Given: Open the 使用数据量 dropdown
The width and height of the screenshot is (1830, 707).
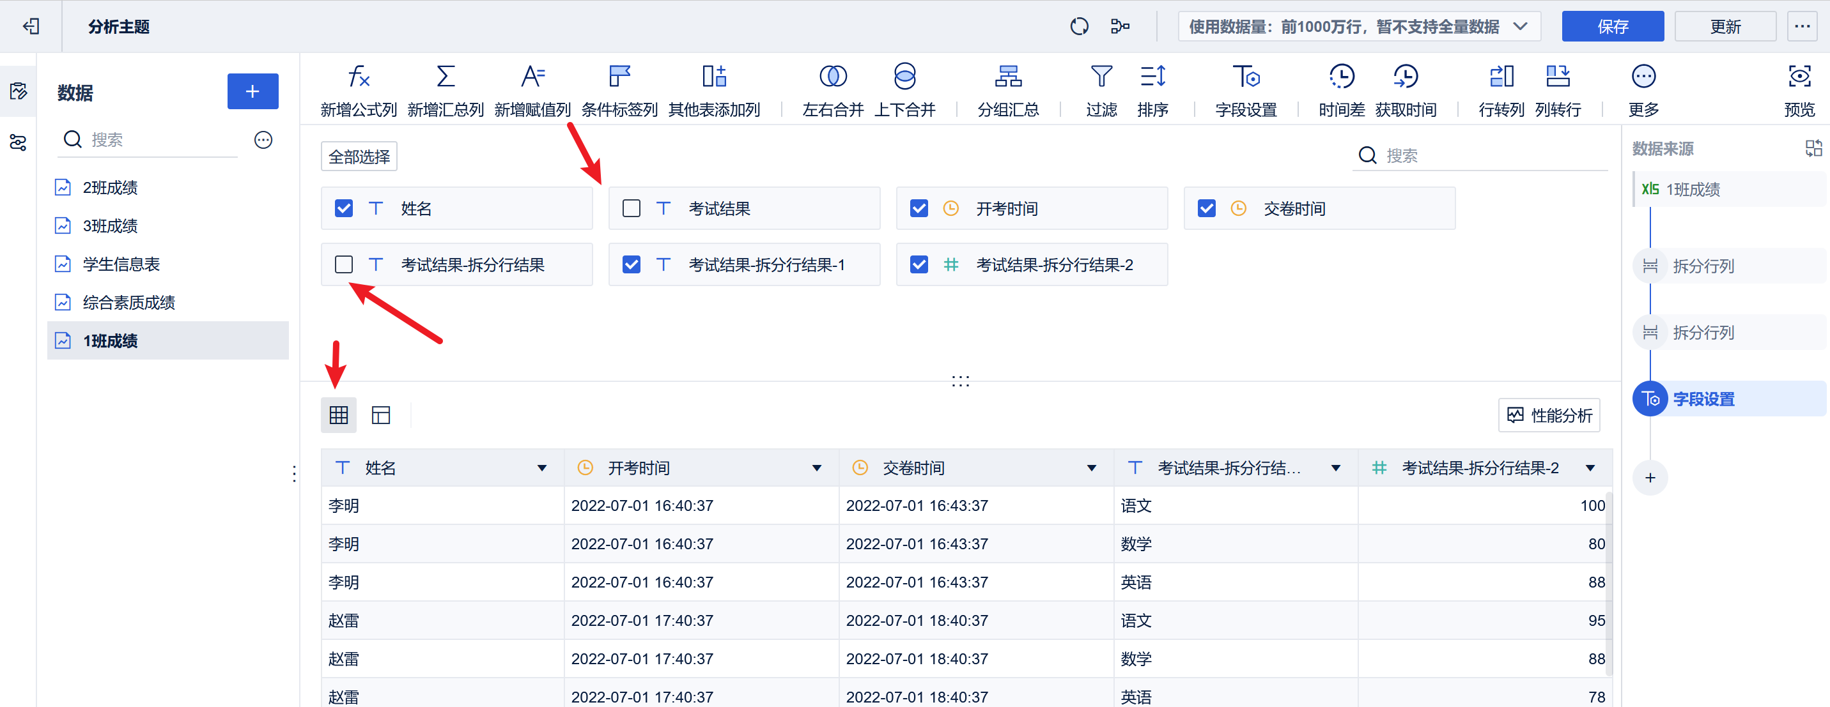Looking at the screenshot, I should point(1520,26).
